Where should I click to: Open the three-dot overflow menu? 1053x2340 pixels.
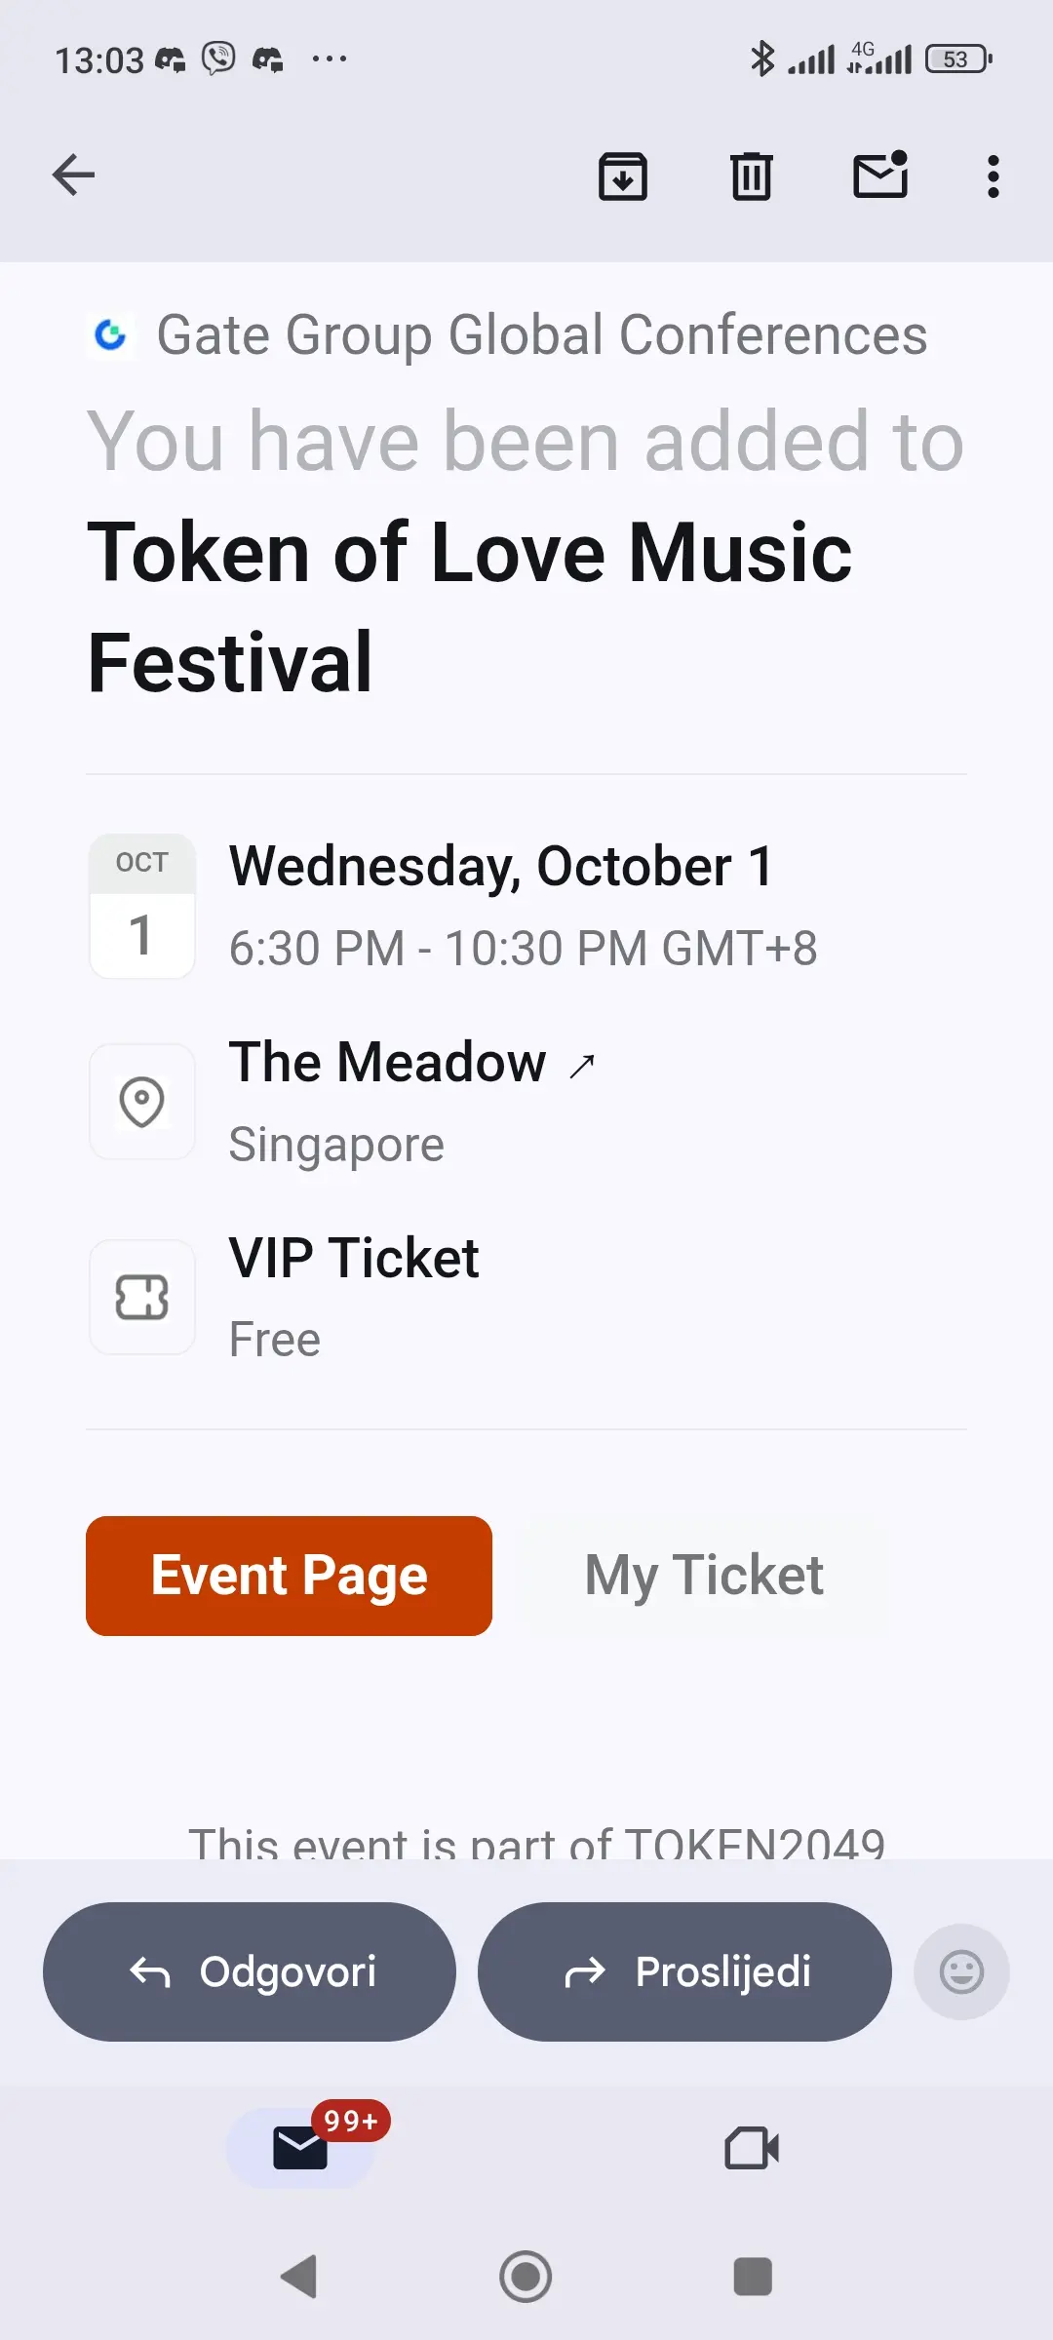pyautogui.click(x=994, y=176)
